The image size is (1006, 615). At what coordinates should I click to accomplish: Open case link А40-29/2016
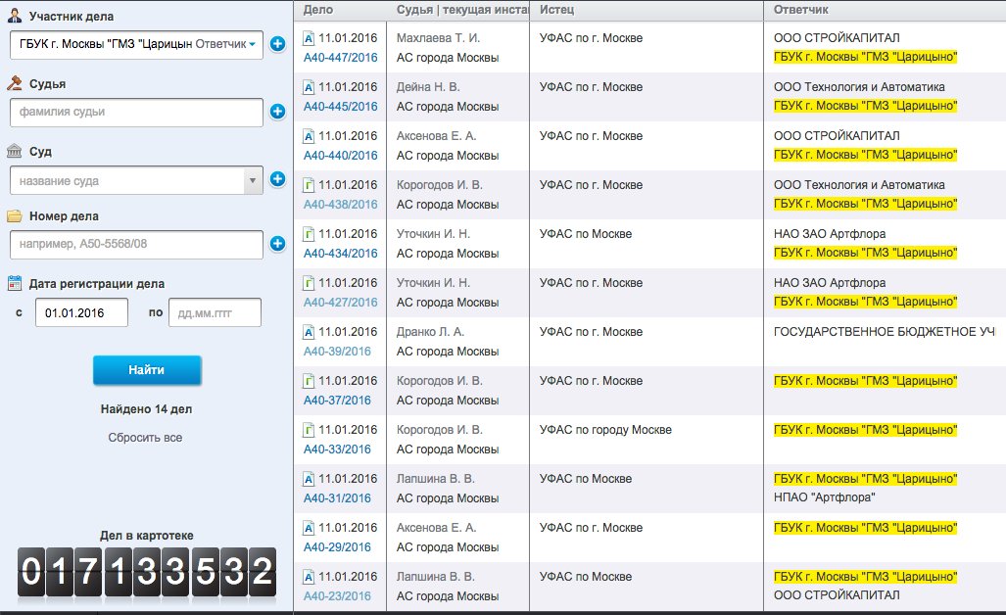pyautogui.click(x=338, y=547)
